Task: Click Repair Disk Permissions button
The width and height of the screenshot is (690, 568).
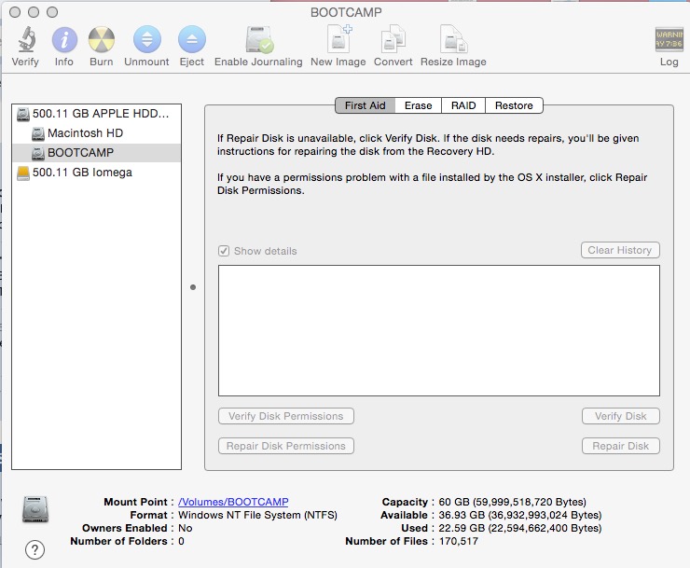Action: coord(286,446)
